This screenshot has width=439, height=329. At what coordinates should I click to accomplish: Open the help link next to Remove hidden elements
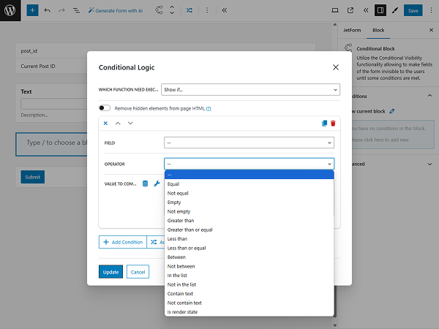(209, 108)
